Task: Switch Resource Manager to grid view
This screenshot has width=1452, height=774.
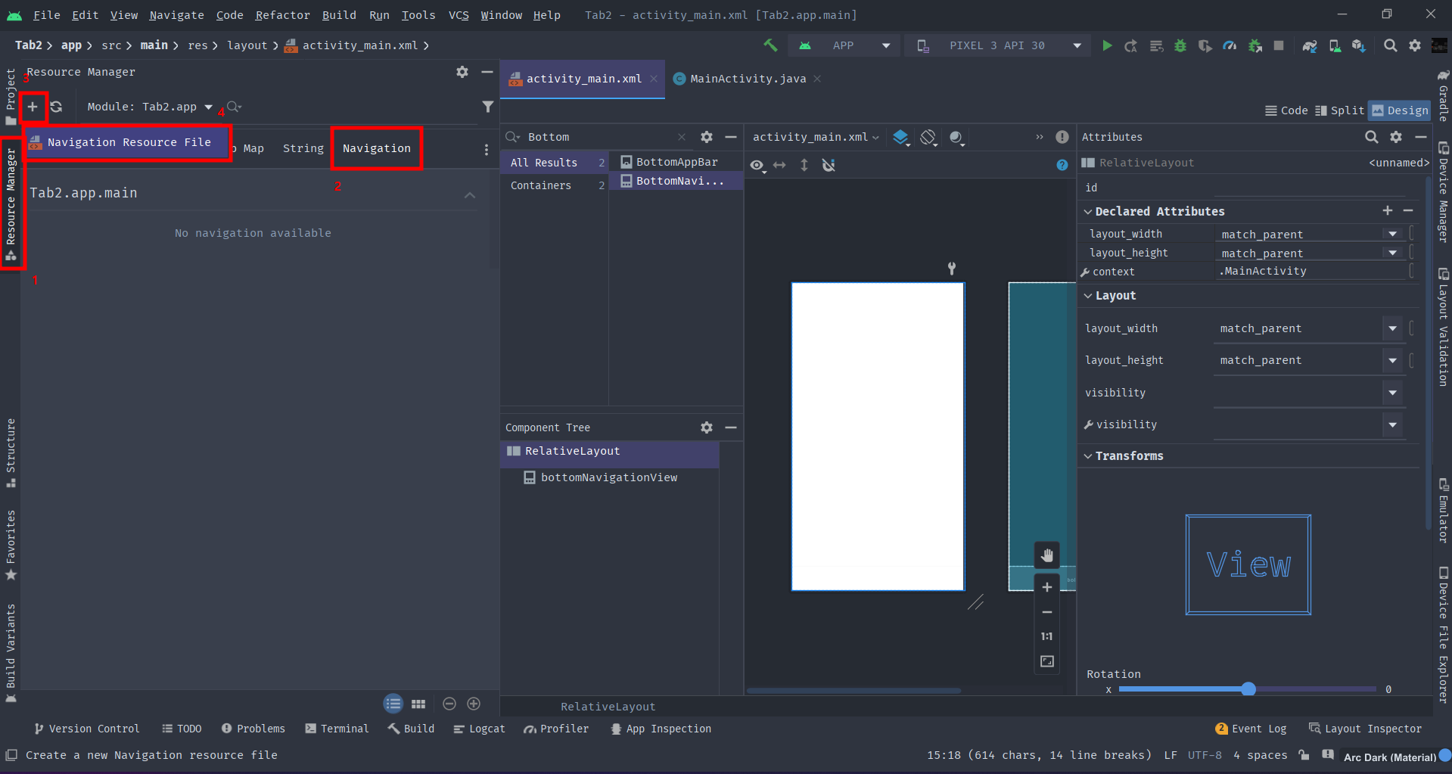Action: [x=418, y=704]
